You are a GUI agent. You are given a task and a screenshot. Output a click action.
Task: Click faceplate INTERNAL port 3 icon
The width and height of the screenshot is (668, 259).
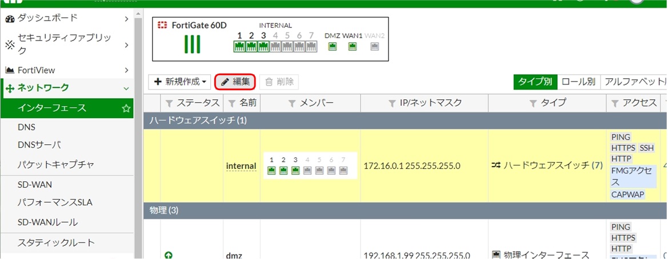263,46
